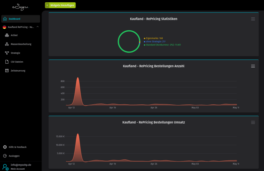Click the plus icon on Widgets hinzufügen
The image size is (264, 171).
[47, 5]
